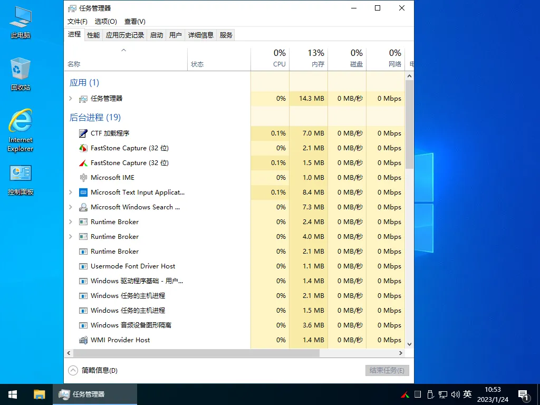Switch to the 详细信息 tab

201,35
